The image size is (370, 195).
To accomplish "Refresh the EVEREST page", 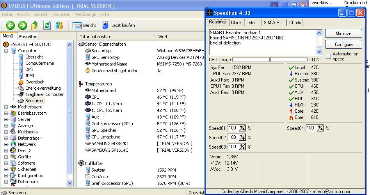I will pyautogui.click(x=47, y=25).
